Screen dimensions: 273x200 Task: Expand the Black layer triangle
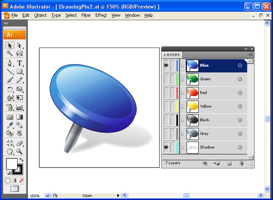click(183, 120)
